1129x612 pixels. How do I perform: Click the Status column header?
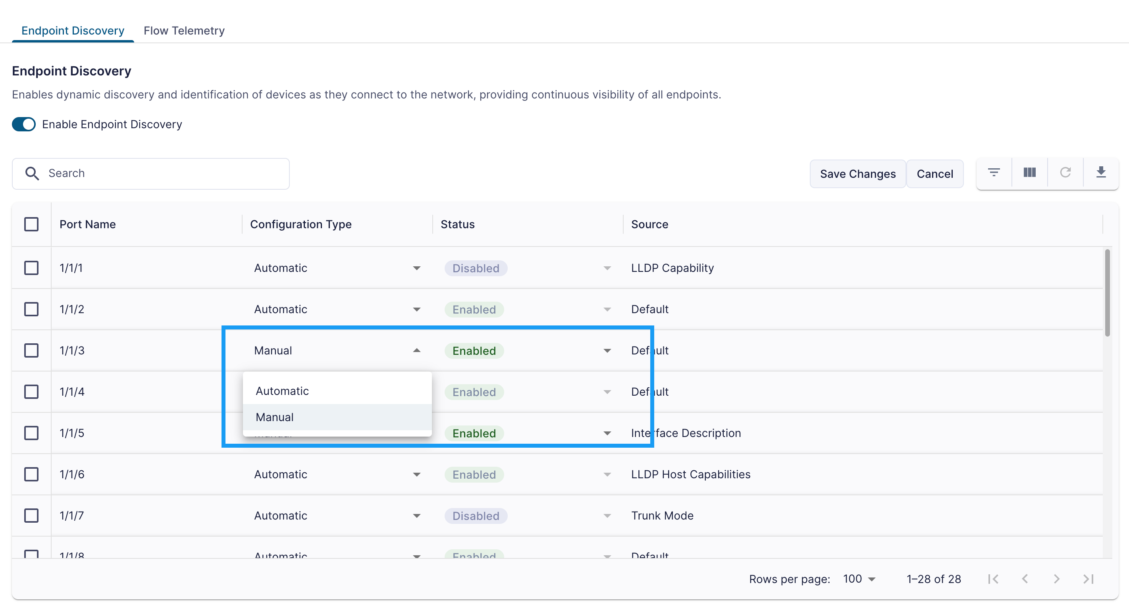pyautogui.click(x=458, y=224)
